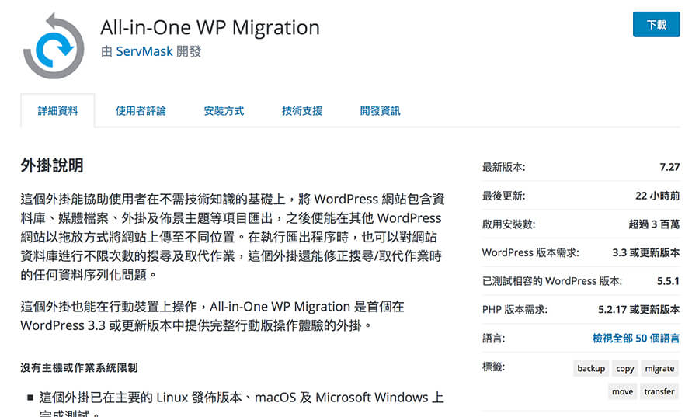699x417 pixels.
Task: Click the 外掛說明 section heading
Action: pos(52,165)
